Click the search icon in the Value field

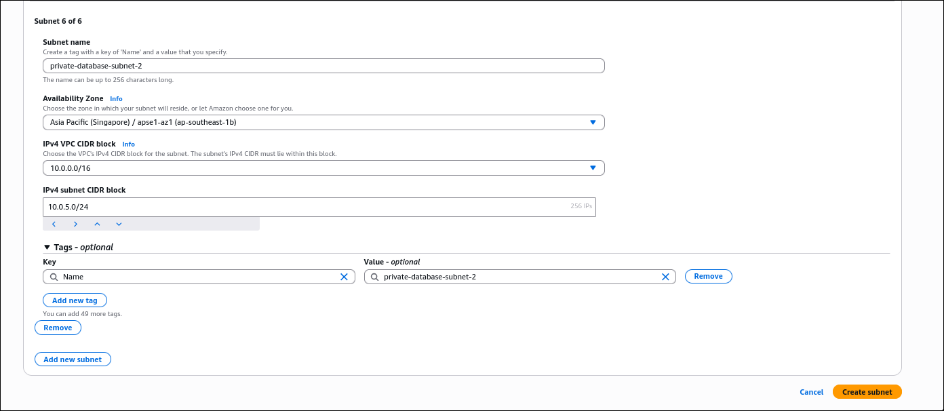(374, 277)
